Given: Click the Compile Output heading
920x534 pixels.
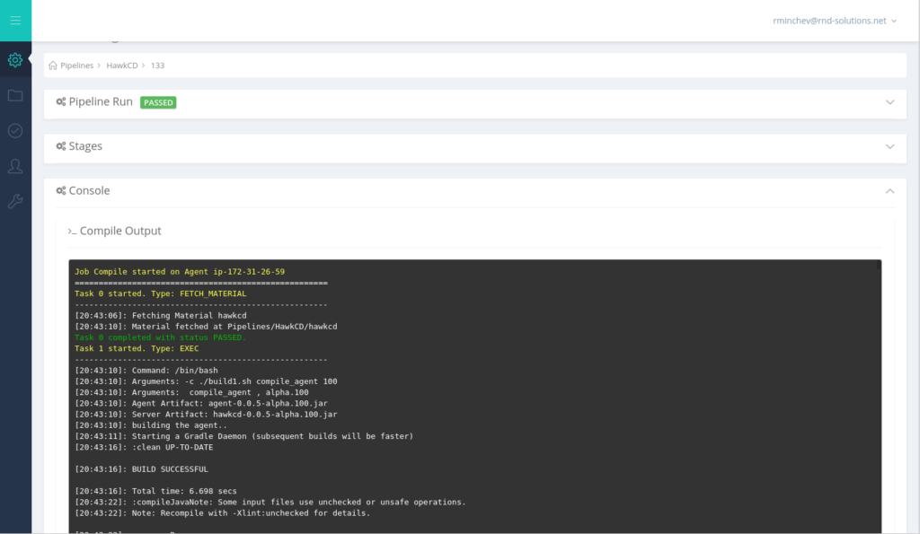Looking at the screenshot, I should [120, 231].
